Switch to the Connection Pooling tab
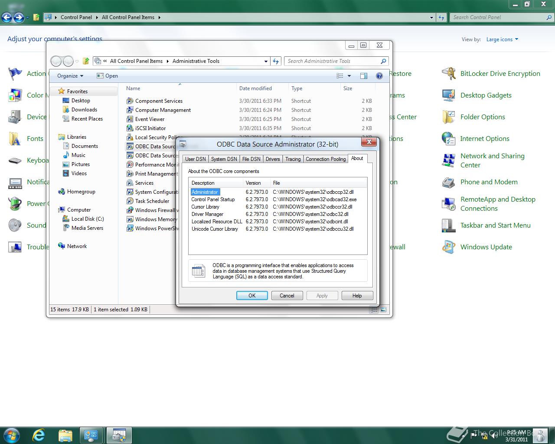Viewport: 555px width, 444px height. 326,159
